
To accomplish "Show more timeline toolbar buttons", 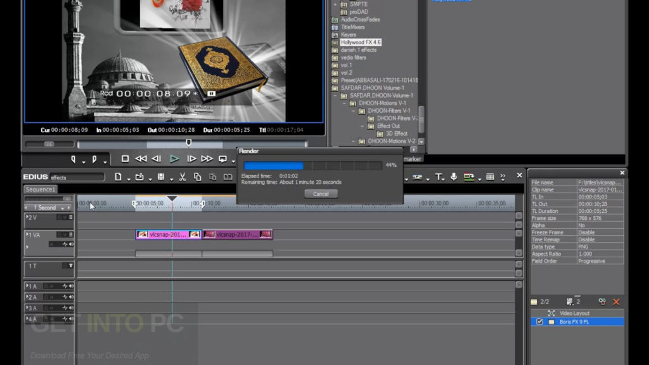I will coord(503,177).
